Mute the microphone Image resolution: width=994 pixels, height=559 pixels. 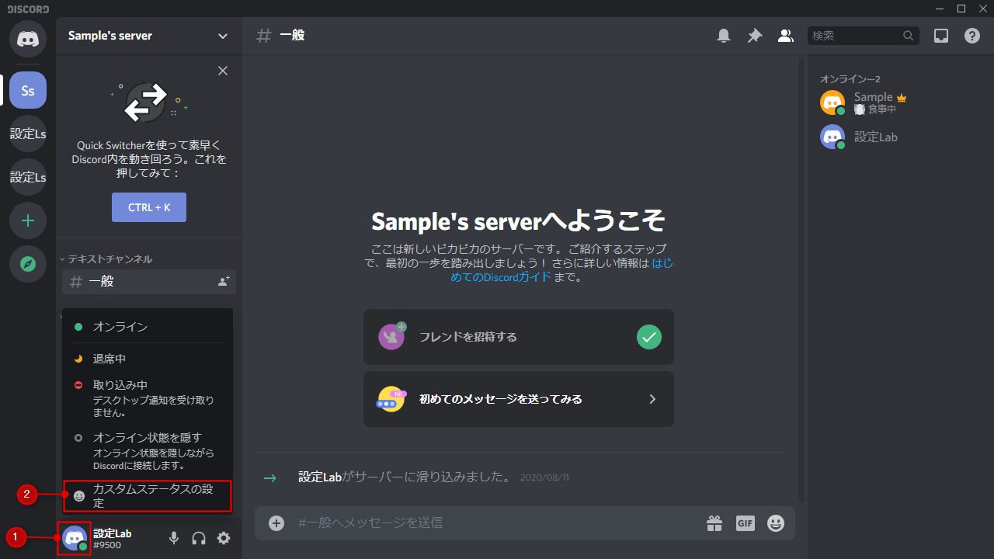174,538
